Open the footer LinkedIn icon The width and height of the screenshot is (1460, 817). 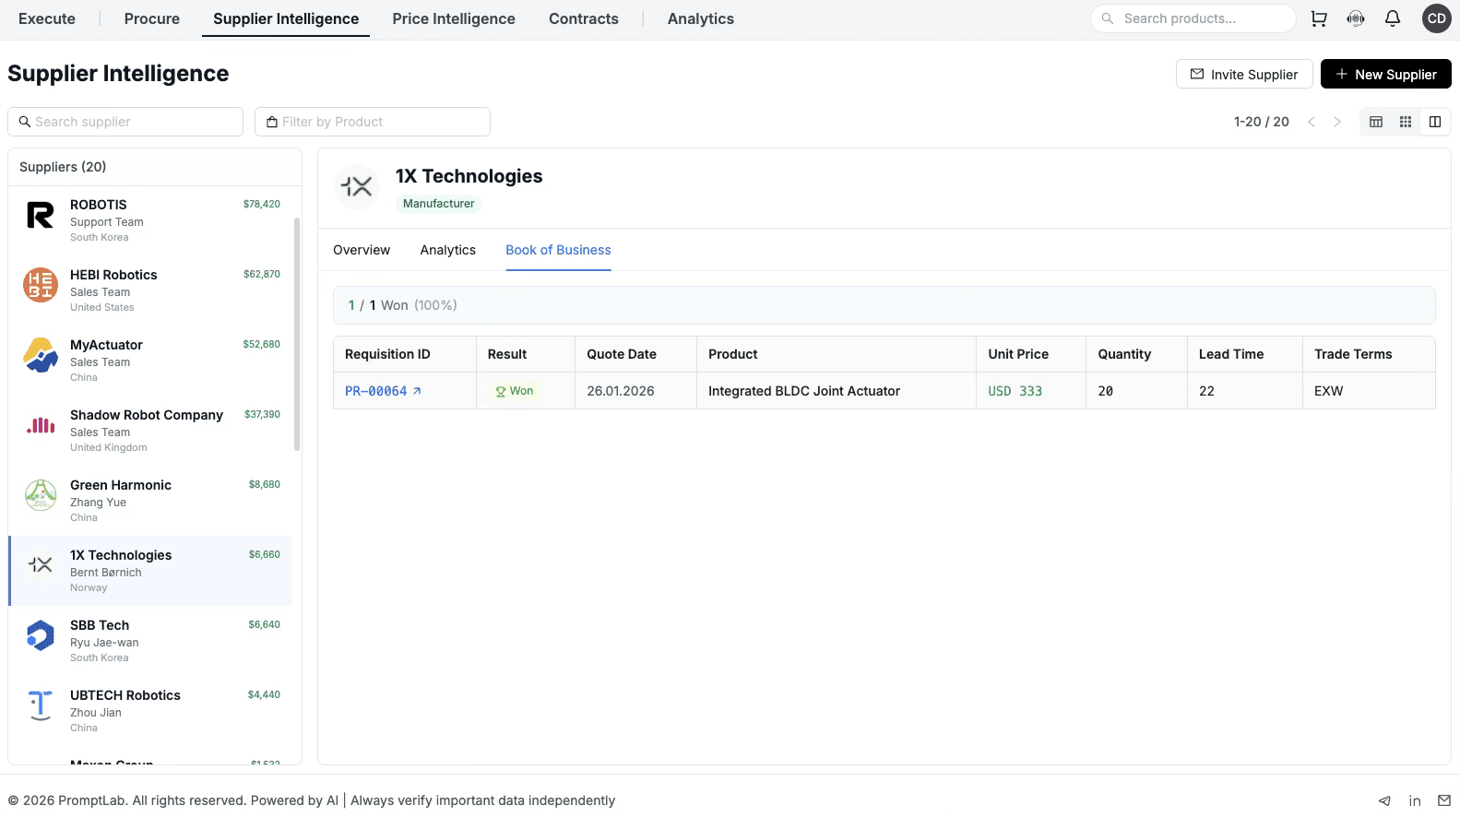(x=1415, y=800)
